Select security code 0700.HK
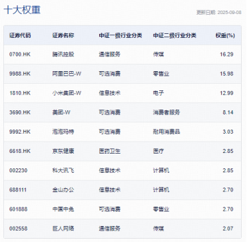Image resolution: width=247 pixels, height=242 pixels. point(20,55)
